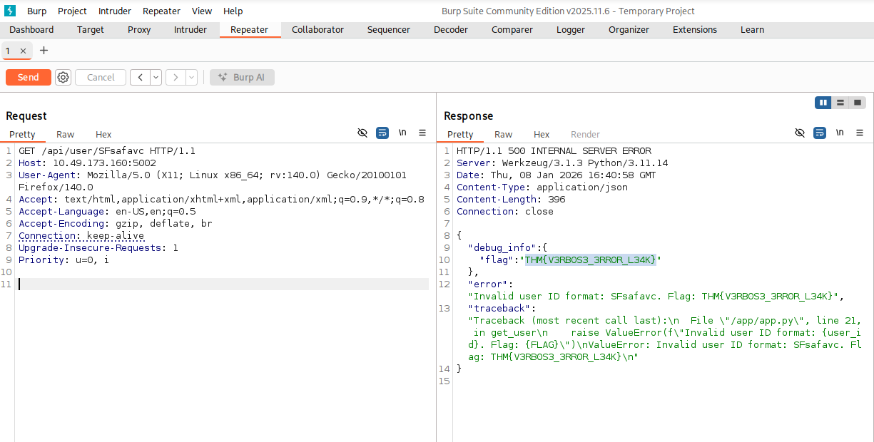Viewport: 874px width, 442px height.
Task: Select the top-bottom split layout
Action: [840, 103]
